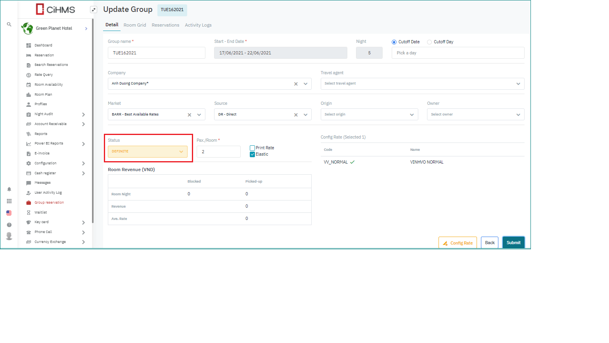Click the Config Rate button
This screenshot has width=609, height=343.
pyautogui.click(x=458, y=243)
